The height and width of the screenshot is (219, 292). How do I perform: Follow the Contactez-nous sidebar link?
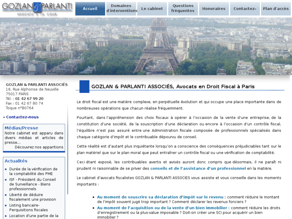pyautogui.click(x=22, y=117)
